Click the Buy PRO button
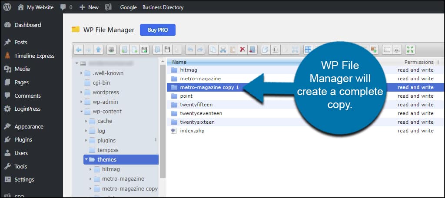The width and height of the screenshot is (445, 198). click(x=157, y=30)
